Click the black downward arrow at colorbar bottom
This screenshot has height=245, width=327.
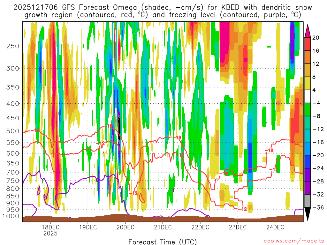[x=308, y=214]
